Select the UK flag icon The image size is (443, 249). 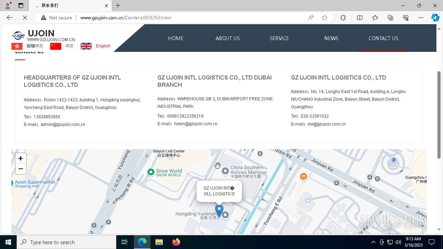(86, 46)
